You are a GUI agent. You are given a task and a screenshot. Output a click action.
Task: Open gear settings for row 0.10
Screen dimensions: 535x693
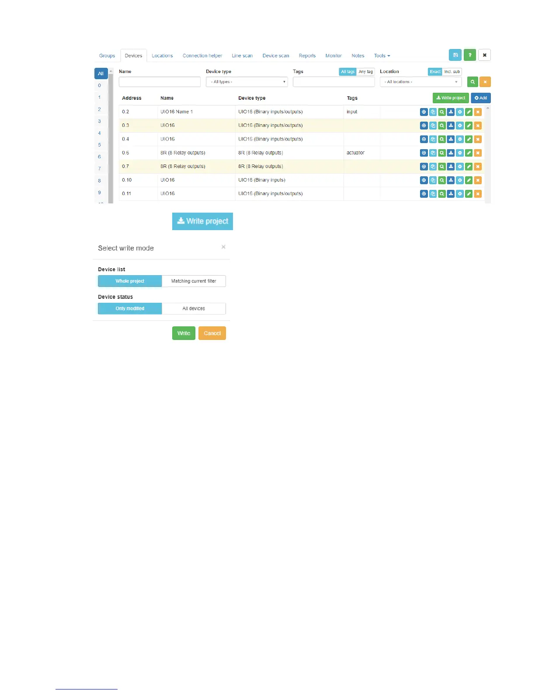point(460,180)
